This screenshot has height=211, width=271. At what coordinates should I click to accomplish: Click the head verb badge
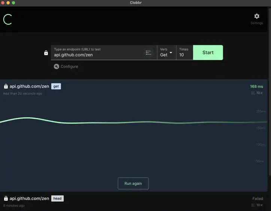57,198
